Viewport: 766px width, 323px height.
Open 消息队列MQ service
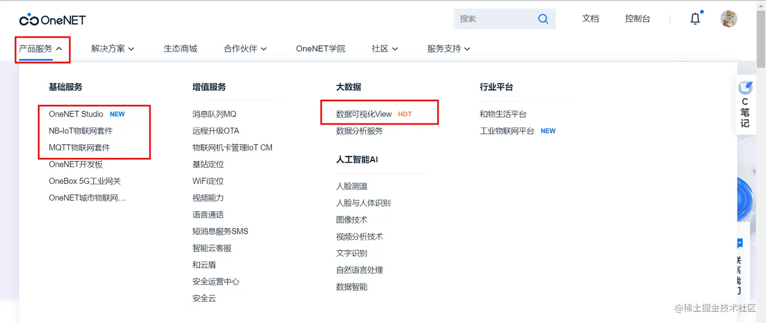[214, 114]
